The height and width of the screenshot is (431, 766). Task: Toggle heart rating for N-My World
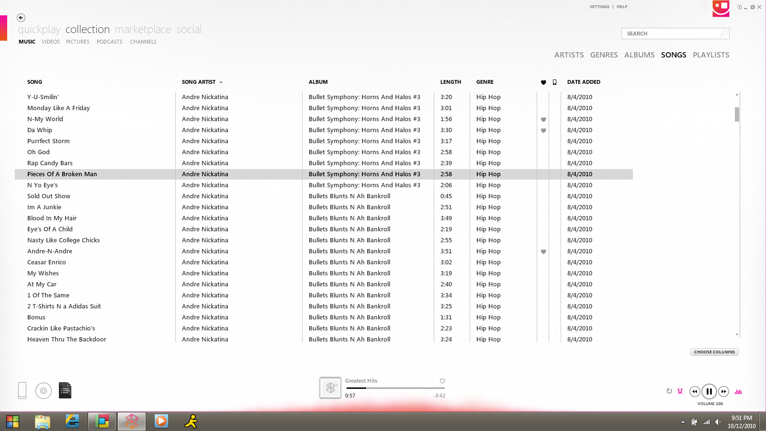[x=543, y=119]
